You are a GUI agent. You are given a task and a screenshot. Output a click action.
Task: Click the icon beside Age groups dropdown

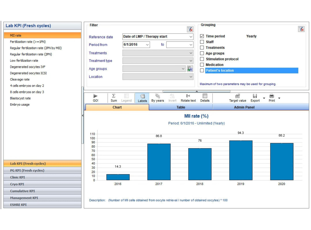click(x=190, y=69)
